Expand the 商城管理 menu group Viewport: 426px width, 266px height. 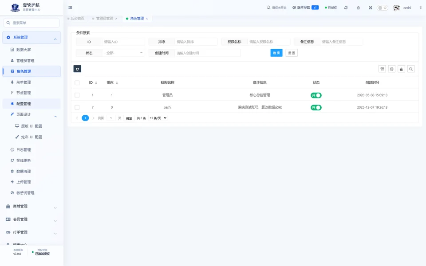click(x=32, y=206)
